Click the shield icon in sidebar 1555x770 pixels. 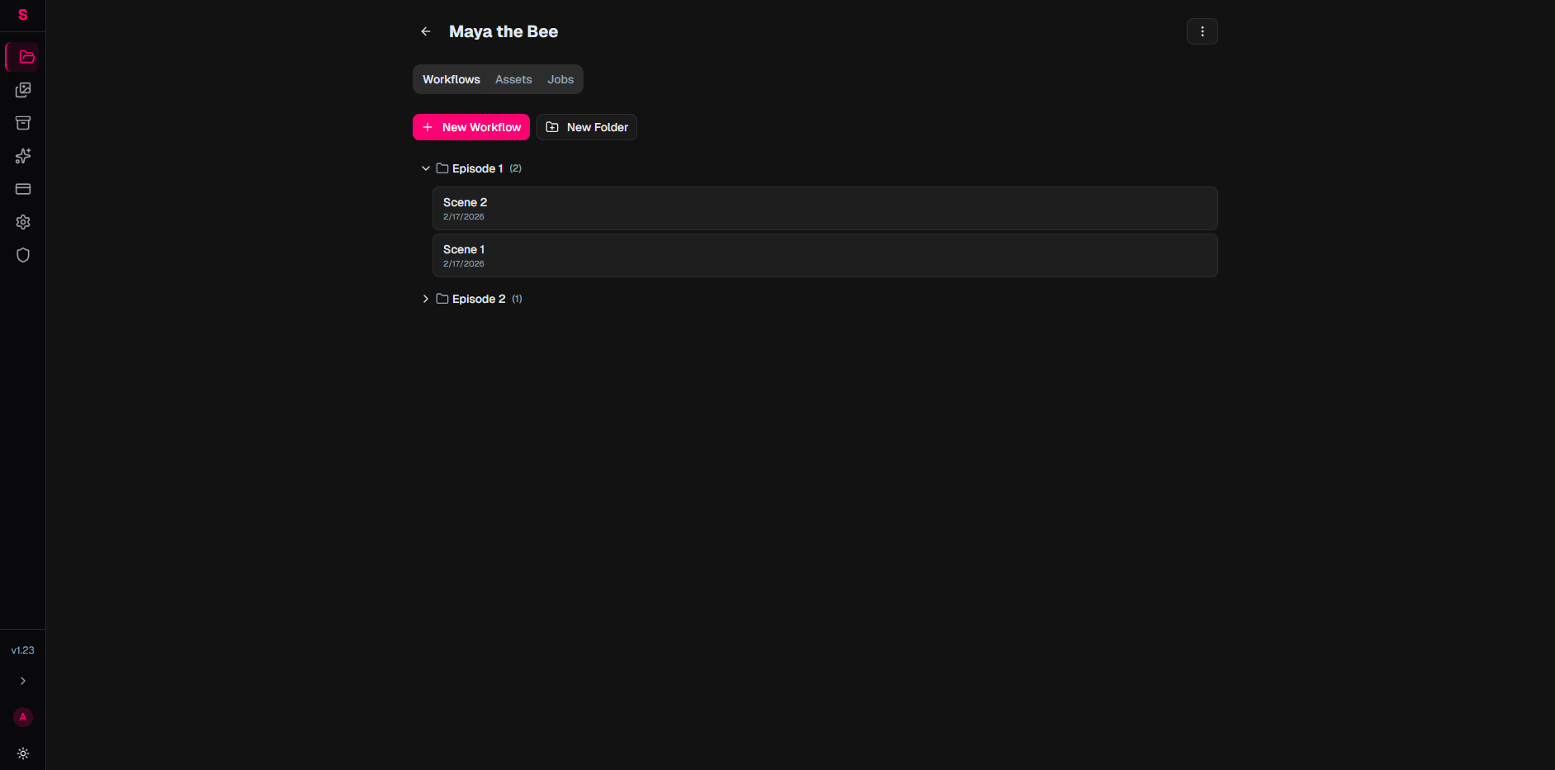coord(23,255)
